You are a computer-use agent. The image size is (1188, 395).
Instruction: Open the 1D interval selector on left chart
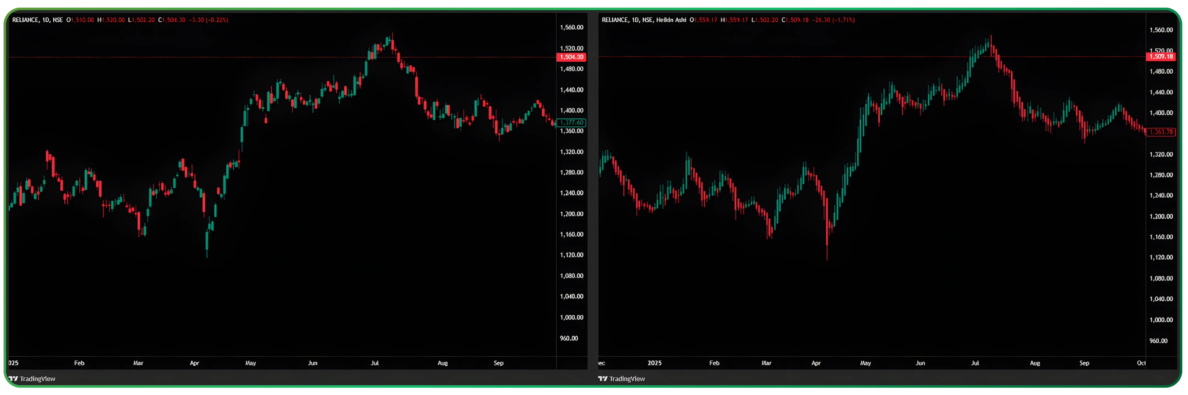pyautogui.click(x=45, y=20)
